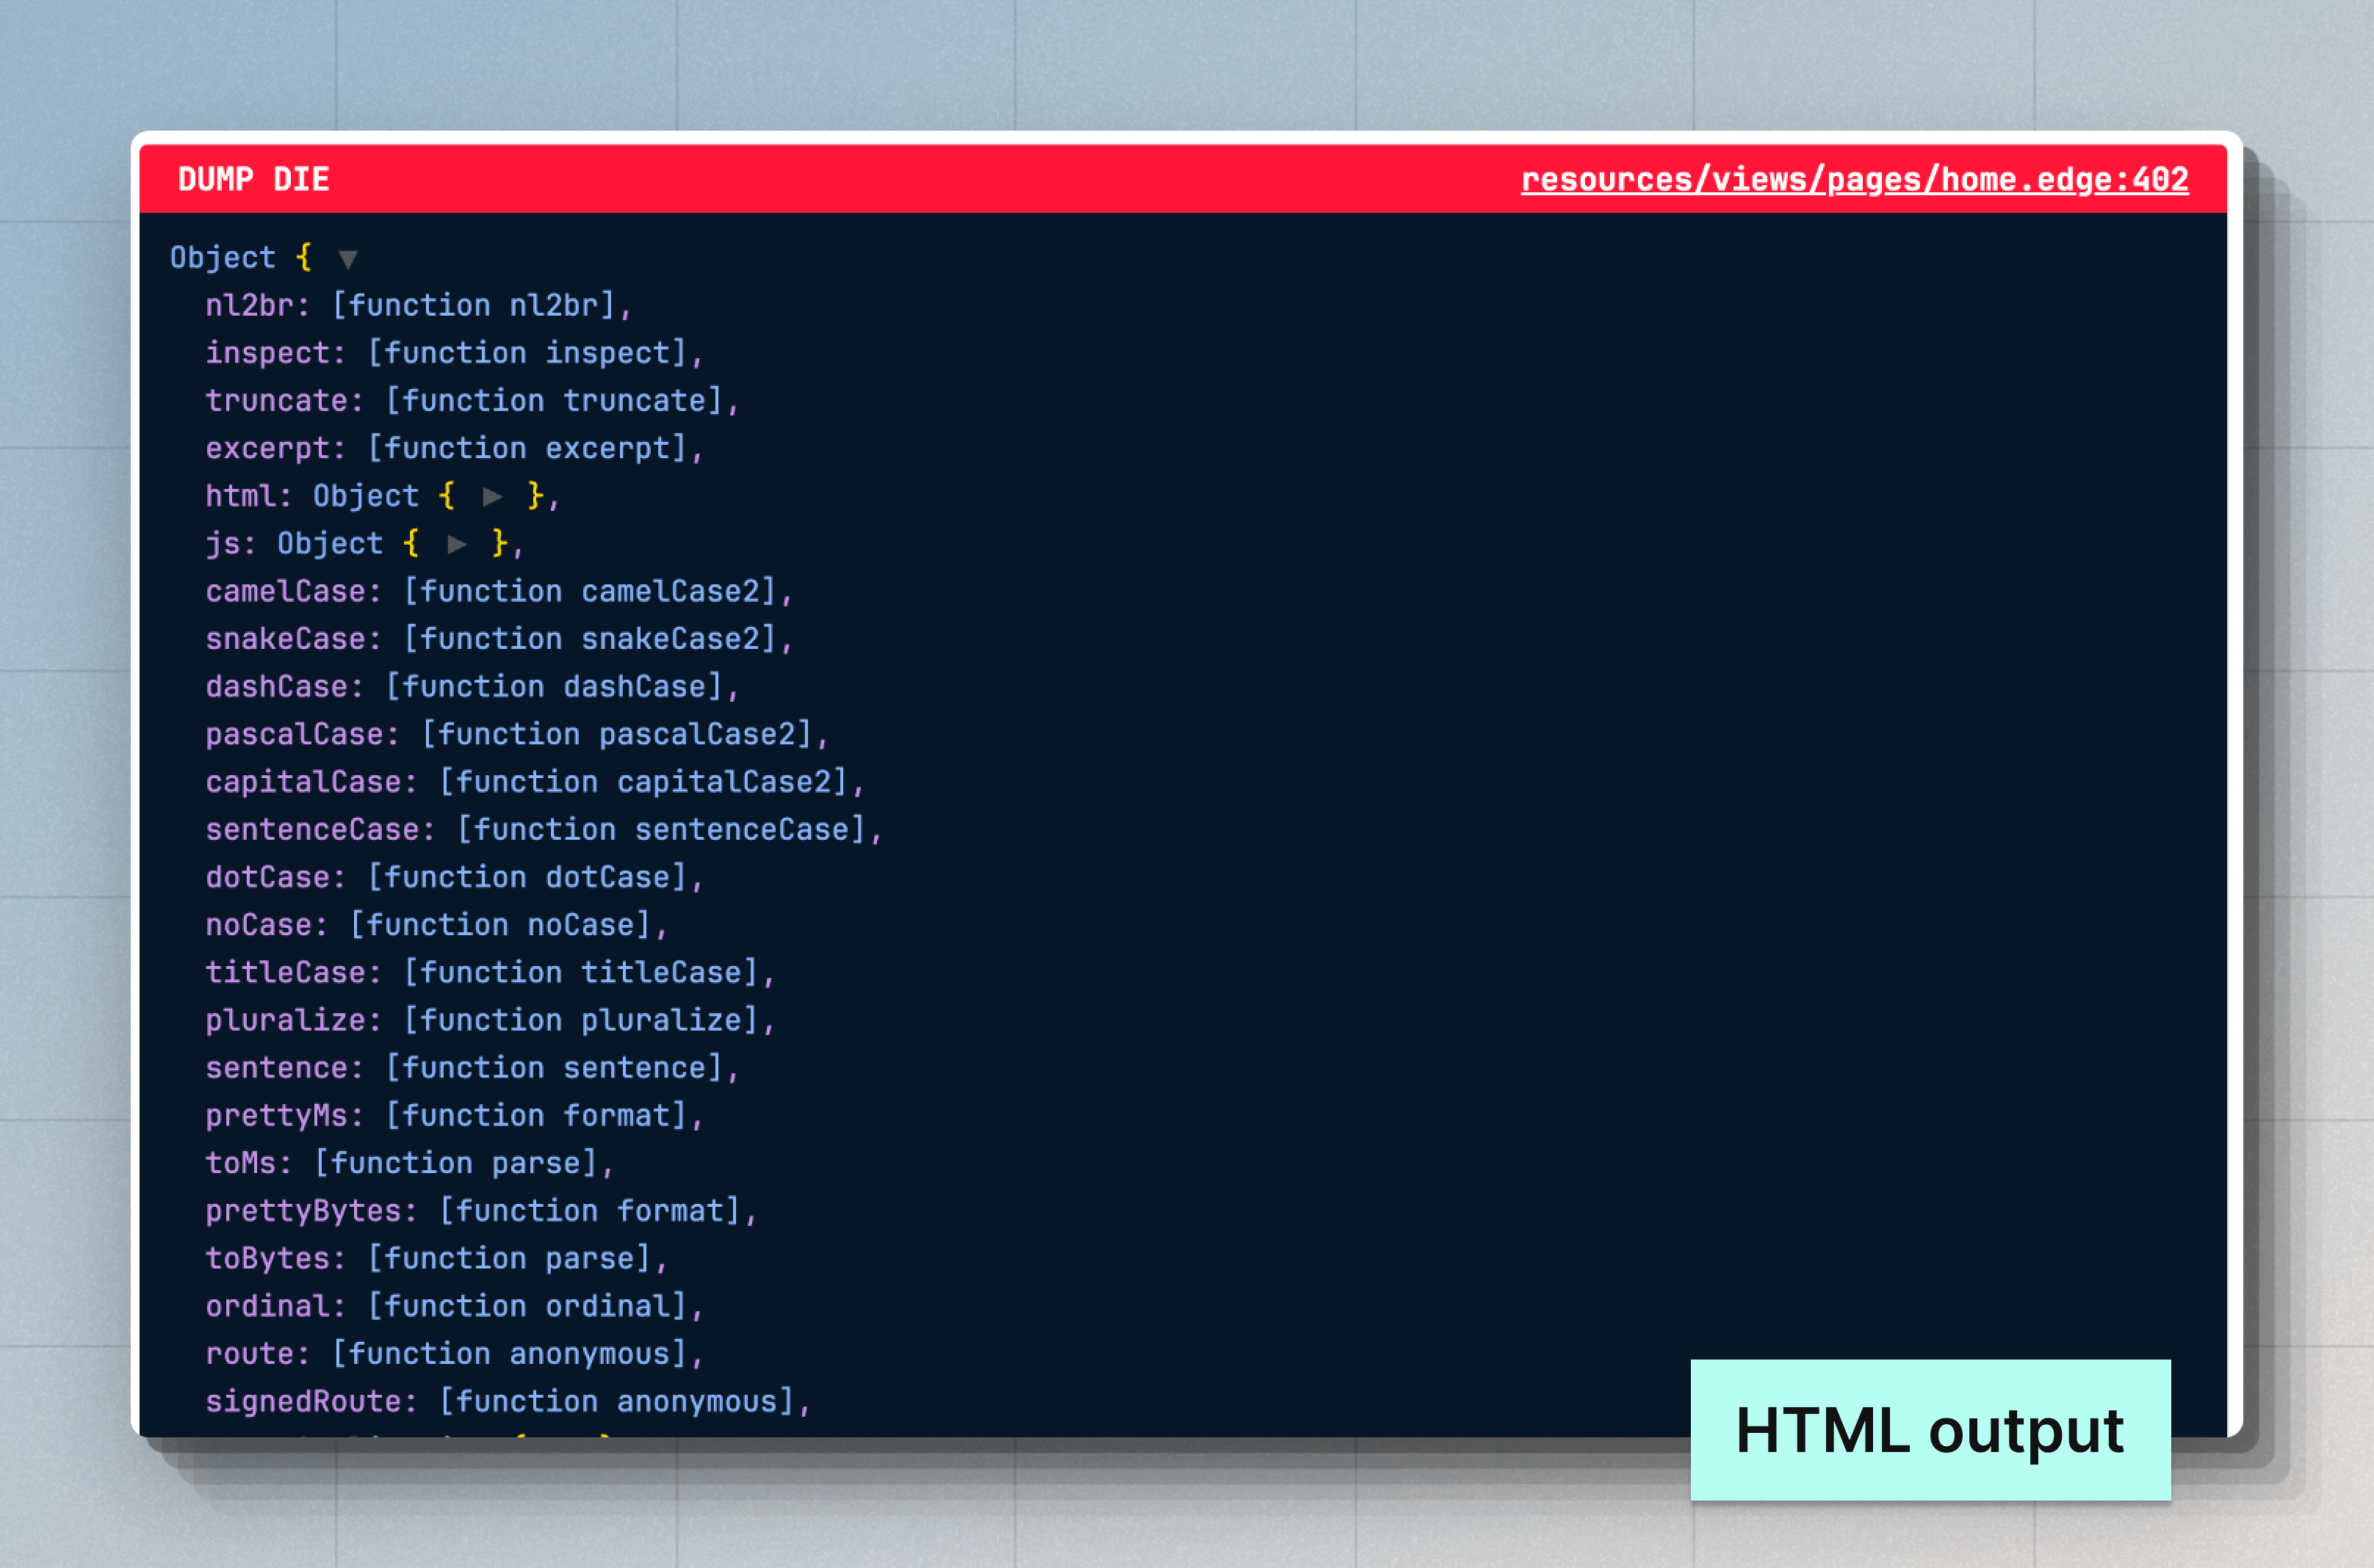This screenshot has height=1568, width=2374.
Task: Click the dotCase: [function dotCase] row
Action: [x=454, y=877]
